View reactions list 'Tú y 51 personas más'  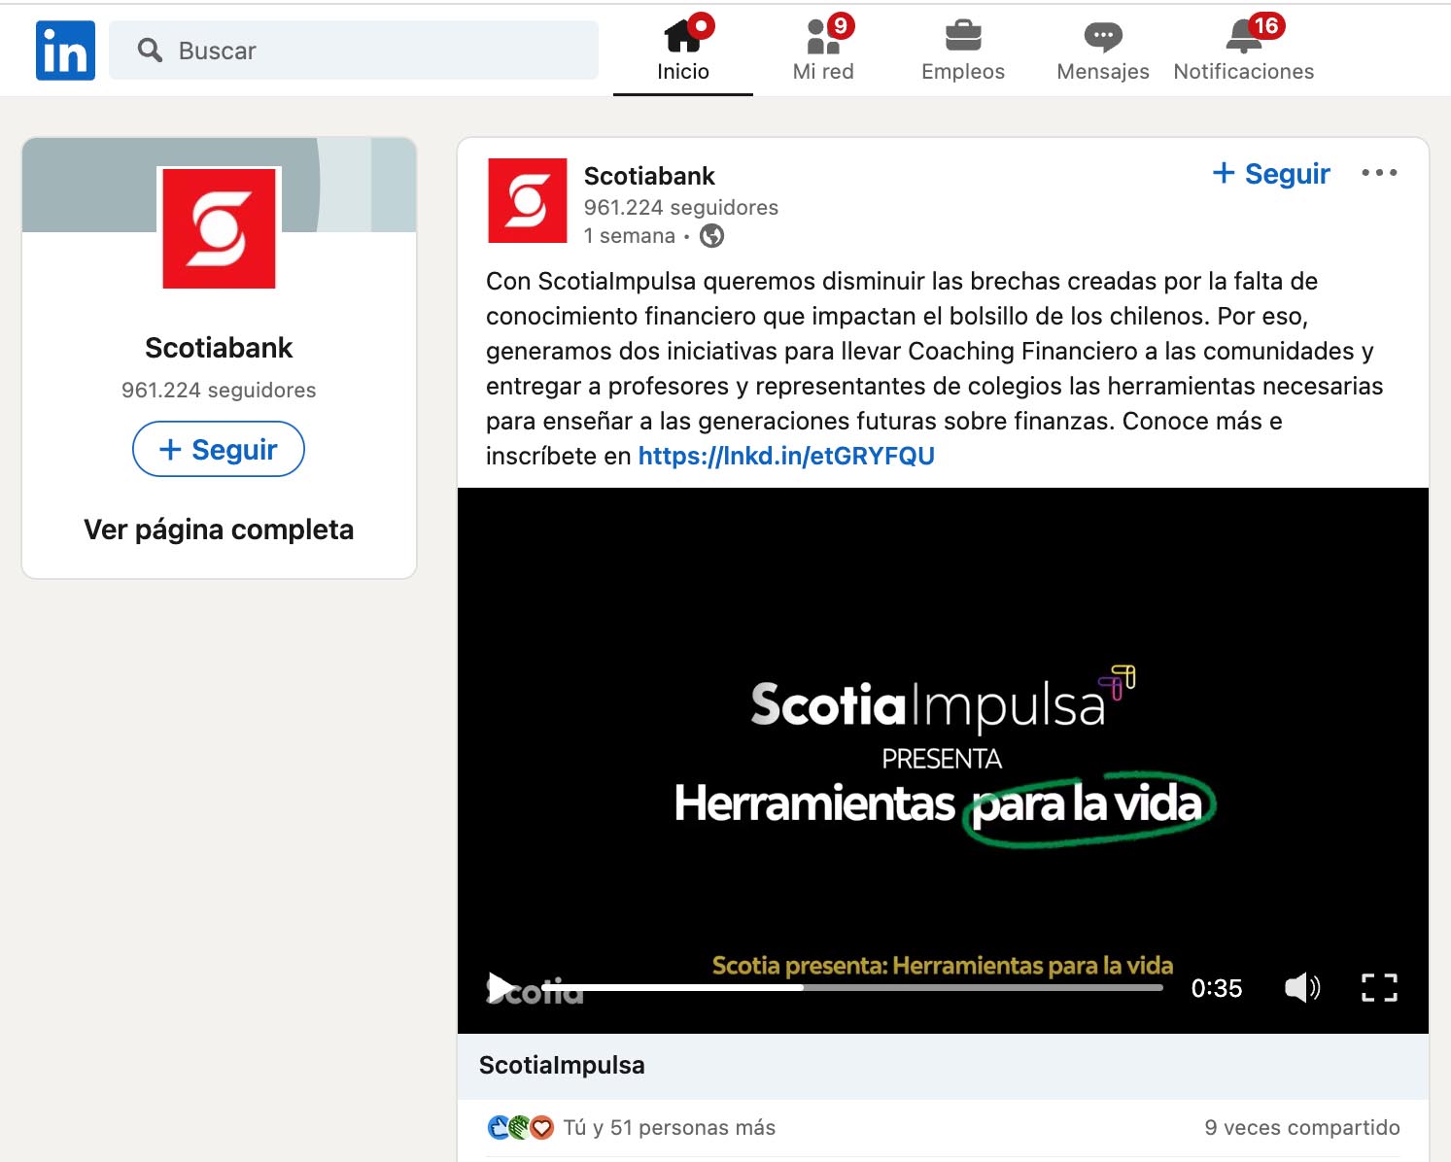(669, 1128)
